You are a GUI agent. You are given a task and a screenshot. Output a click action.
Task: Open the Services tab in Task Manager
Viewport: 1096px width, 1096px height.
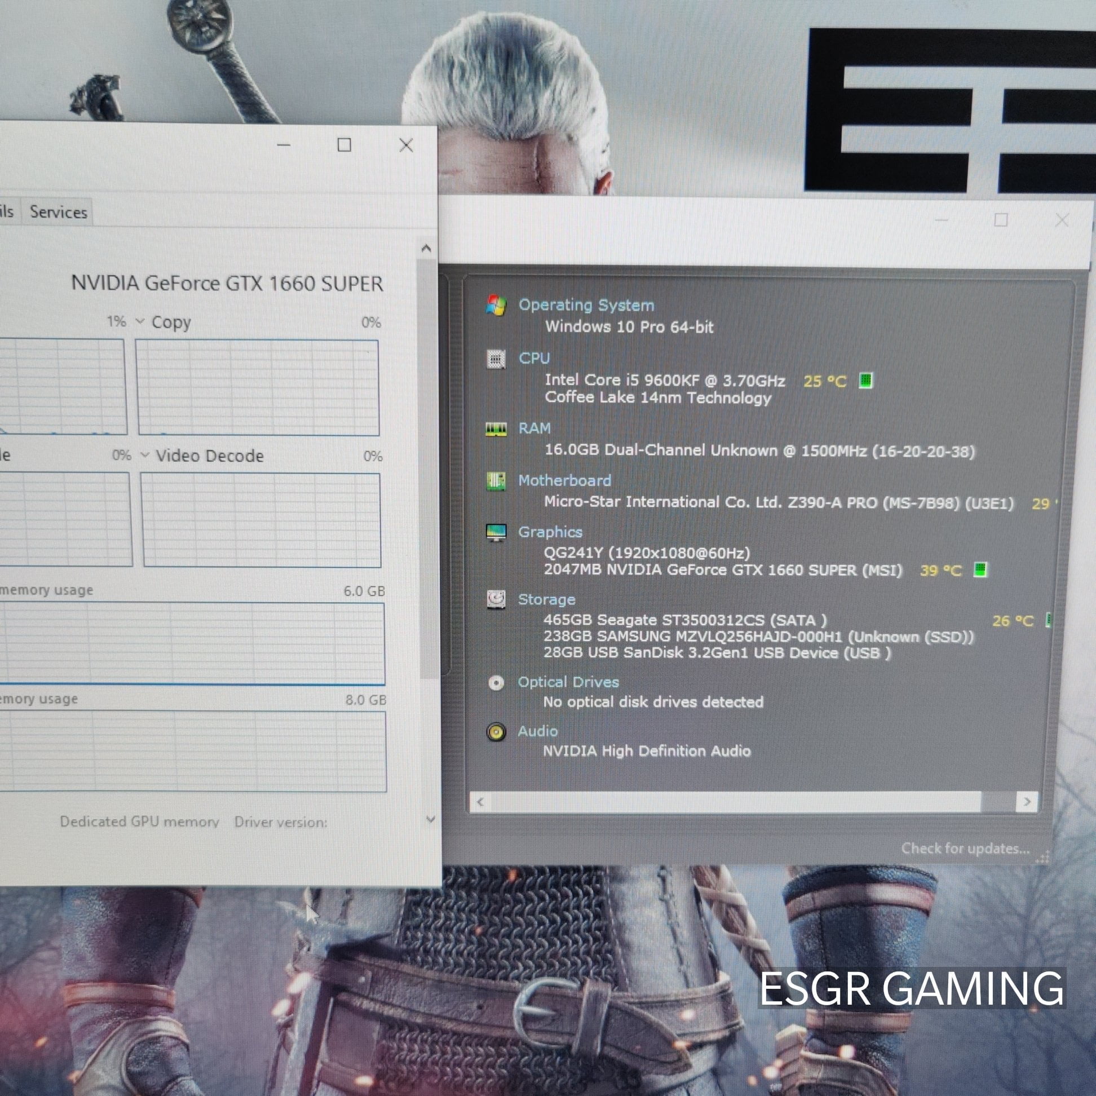point(59,211)
